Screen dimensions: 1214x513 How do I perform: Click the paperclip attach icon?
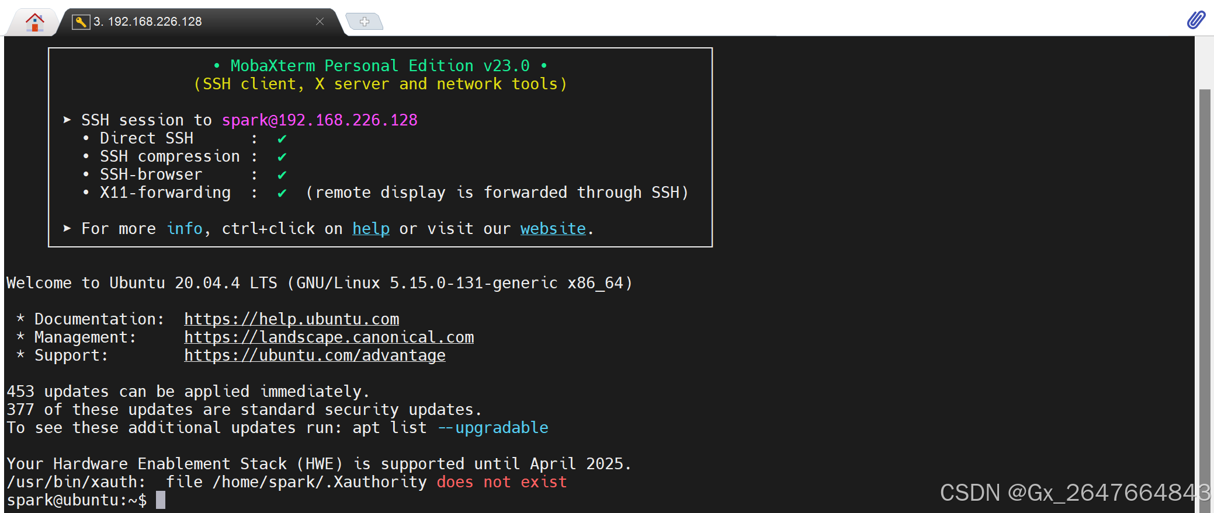[x=1196, y=19]
